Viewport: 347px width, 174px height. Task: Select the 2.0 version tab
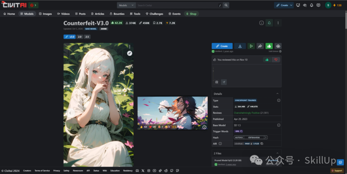(x=80, y=37)
